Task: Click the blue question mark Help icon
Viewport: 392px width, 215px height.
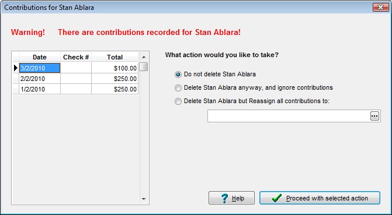Action: (225, 198)
